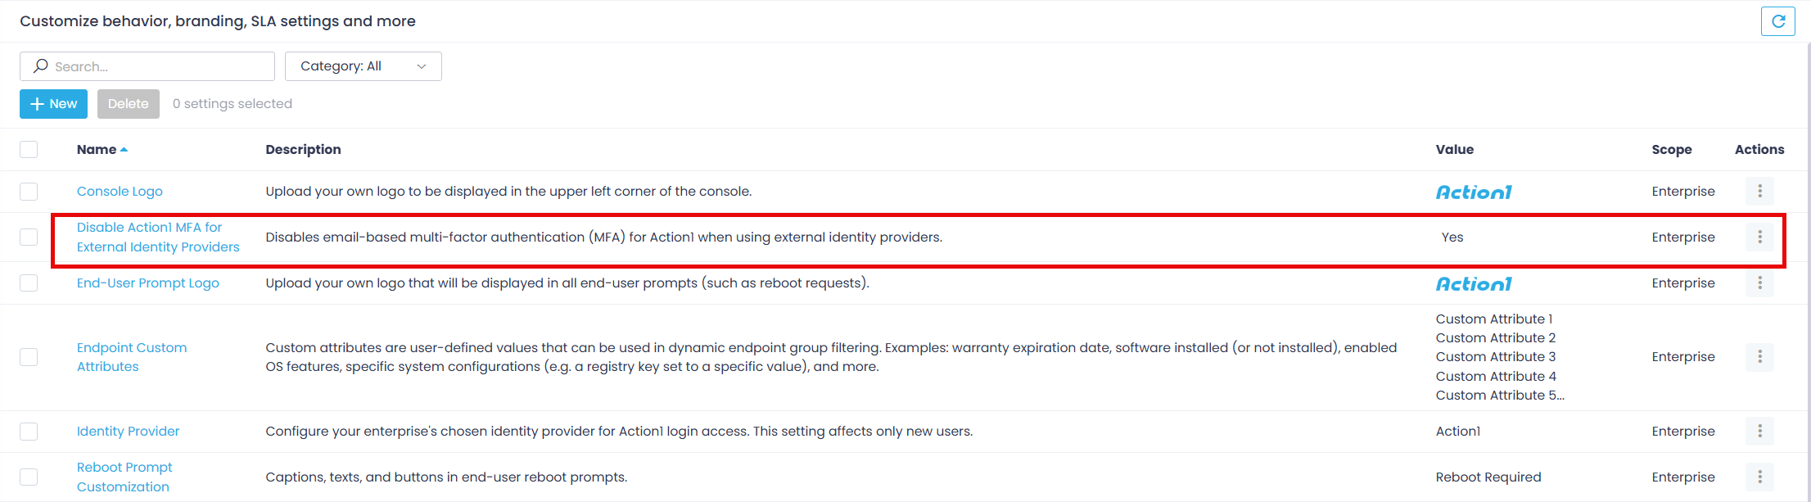This screenshot has width=1811, height=502.
Task: Click the search magnifier icon
Action: [40, 66]
